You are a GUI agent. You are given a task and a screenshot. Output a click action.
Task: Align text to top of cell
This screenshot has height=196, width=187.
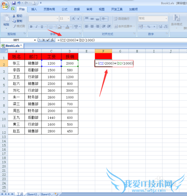click(87, 19)
